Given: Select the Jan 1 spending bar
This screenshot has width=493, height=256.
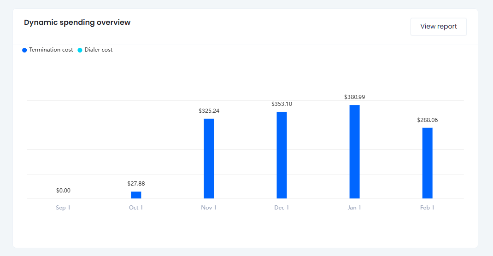Looking at the screenshot, I should [355, 152].
